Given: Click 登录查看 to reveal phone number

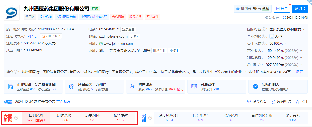Looking at the screenshot, I should 128,29.
